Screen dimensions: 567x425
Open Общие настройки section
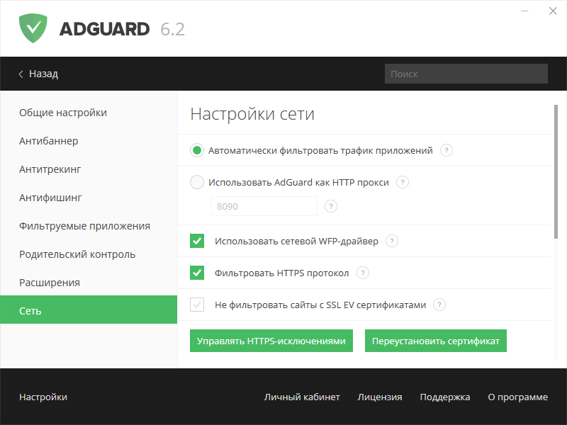pos(89,113)
